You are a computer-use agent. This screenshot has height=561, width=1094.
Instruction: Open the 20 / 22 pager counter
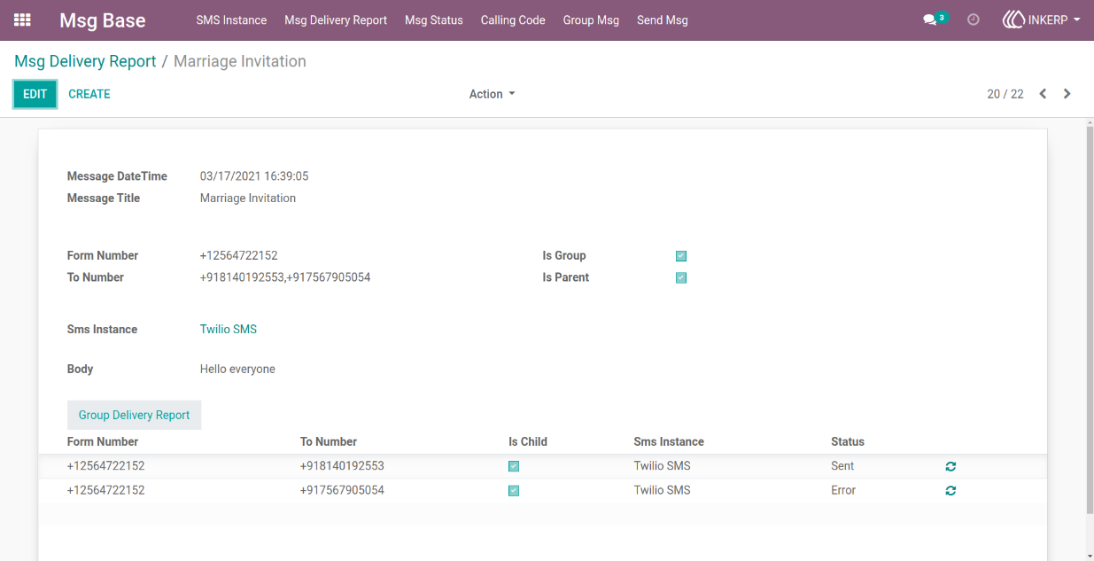click(1005, 94)
